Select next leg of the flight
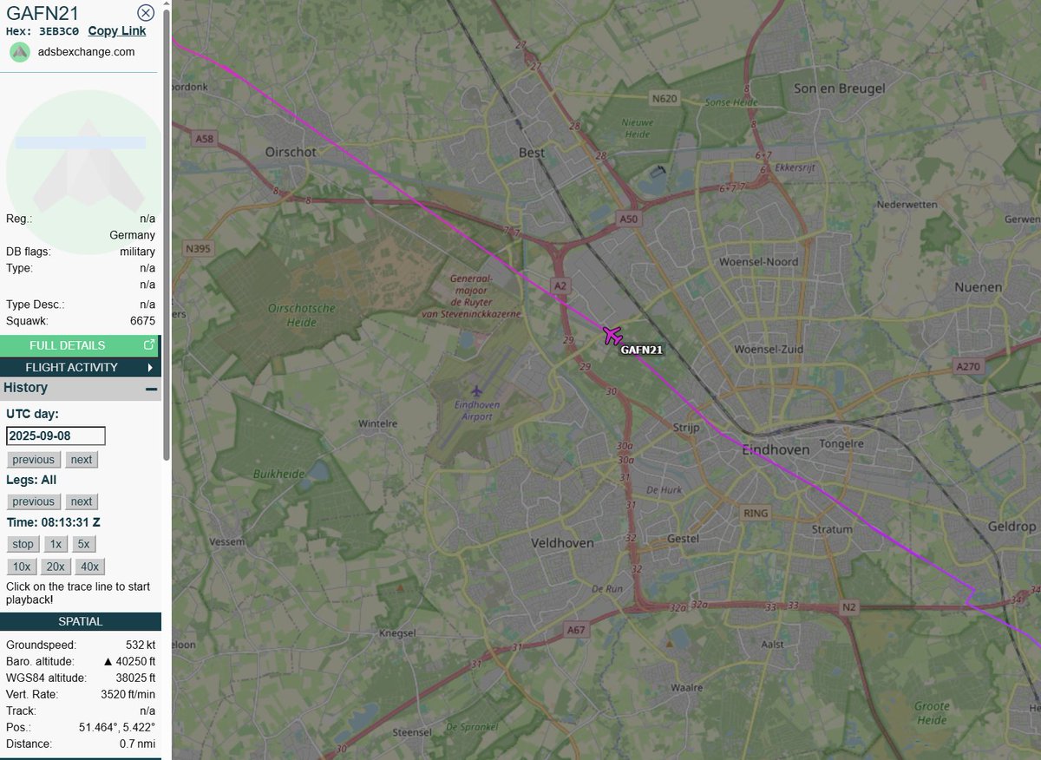The image size is (1041, 760). 82,501
